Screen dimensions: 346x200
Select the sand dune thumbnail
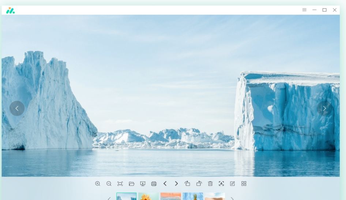pyautogui.click(x=215, y=196)
